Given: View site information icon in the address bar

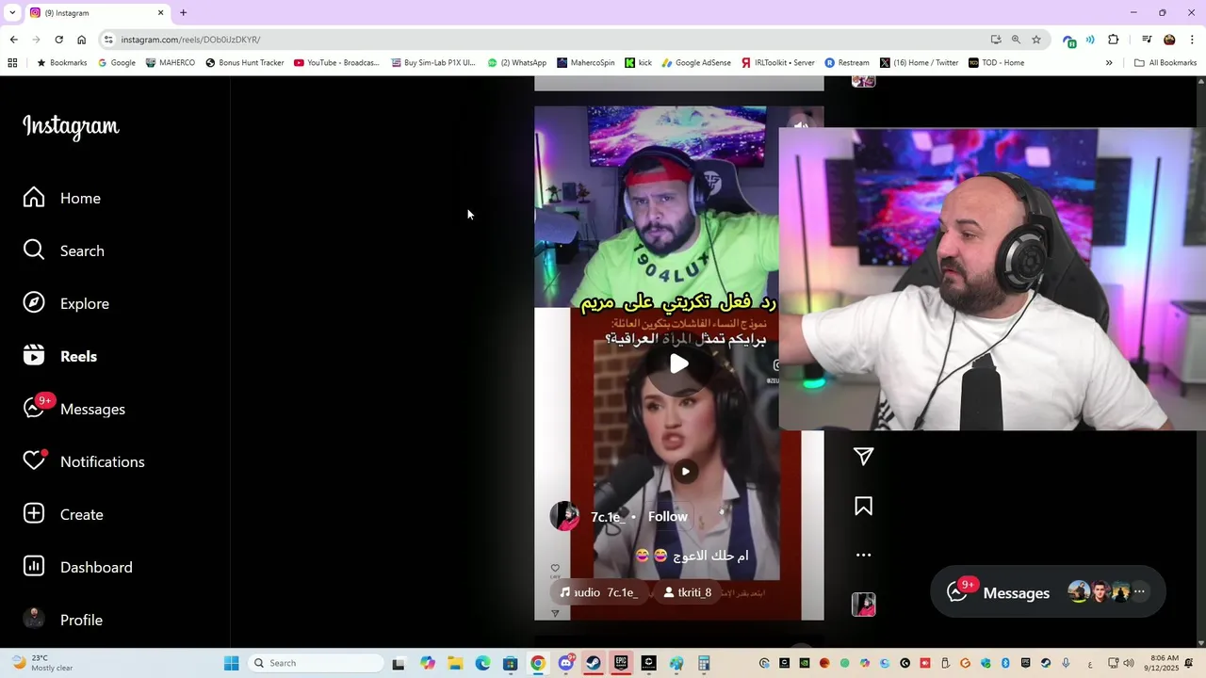Looking at the screenshot, I should pos(108,40).
